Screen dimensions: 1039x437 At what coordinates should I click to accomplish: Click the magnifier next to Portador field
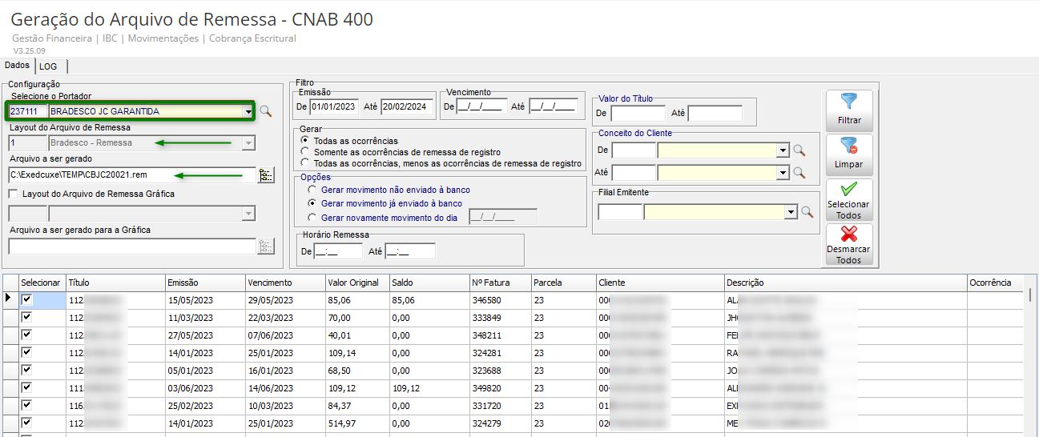pos(265,111)
